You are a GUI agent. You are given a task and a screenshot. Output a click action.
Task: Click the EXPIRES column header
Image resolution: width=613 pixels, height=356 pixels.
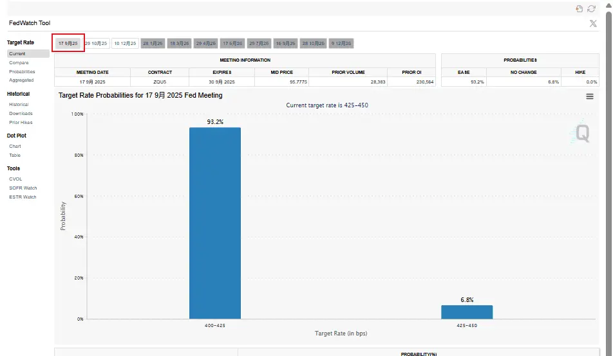click(x=222, y=72)
